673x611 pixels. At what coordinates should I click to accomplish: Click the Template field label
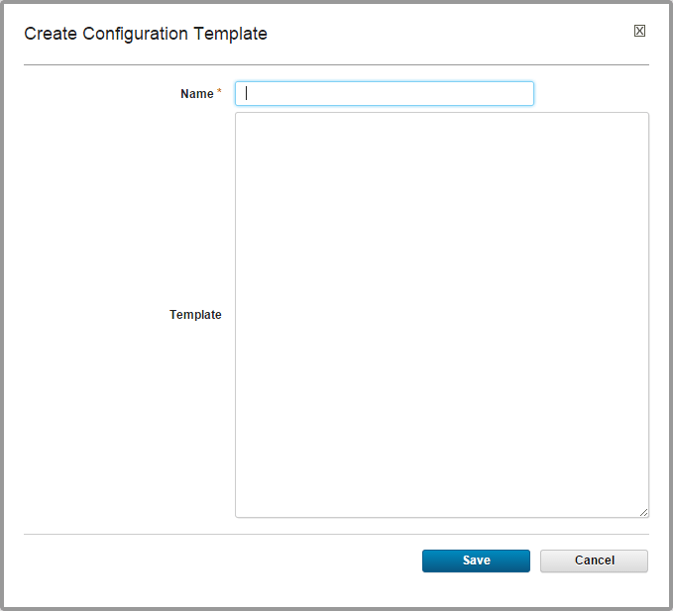[195, 315]
